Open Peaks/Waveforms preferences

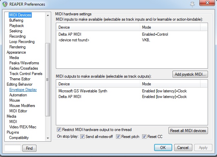click(x=24, y=63)
